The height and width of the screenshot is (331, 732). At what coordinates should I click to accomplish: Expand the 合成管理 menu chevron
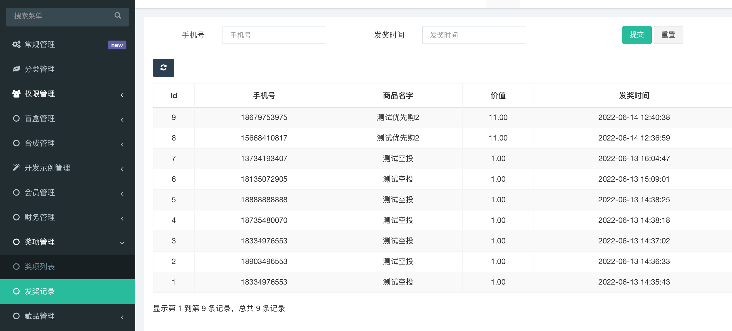[x=122, y=144]
